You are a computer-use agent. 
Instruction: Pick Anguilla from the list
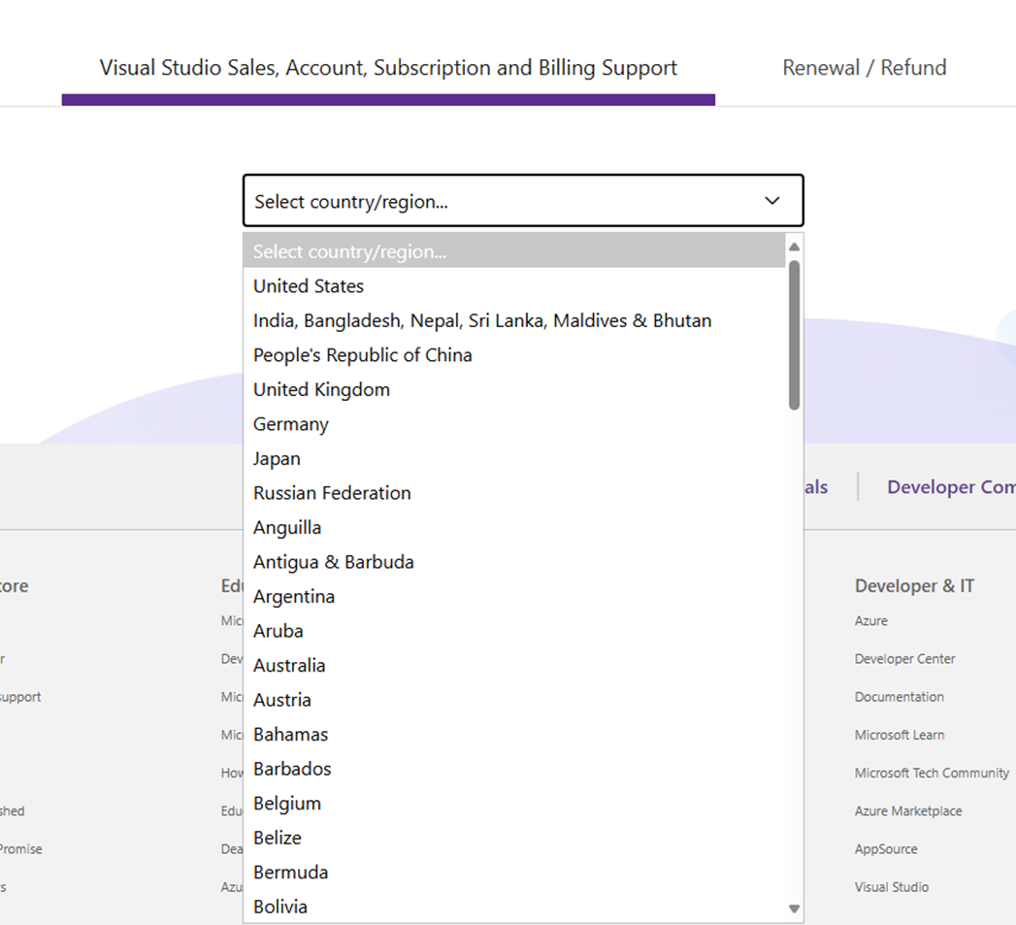(x=514, y=527)
